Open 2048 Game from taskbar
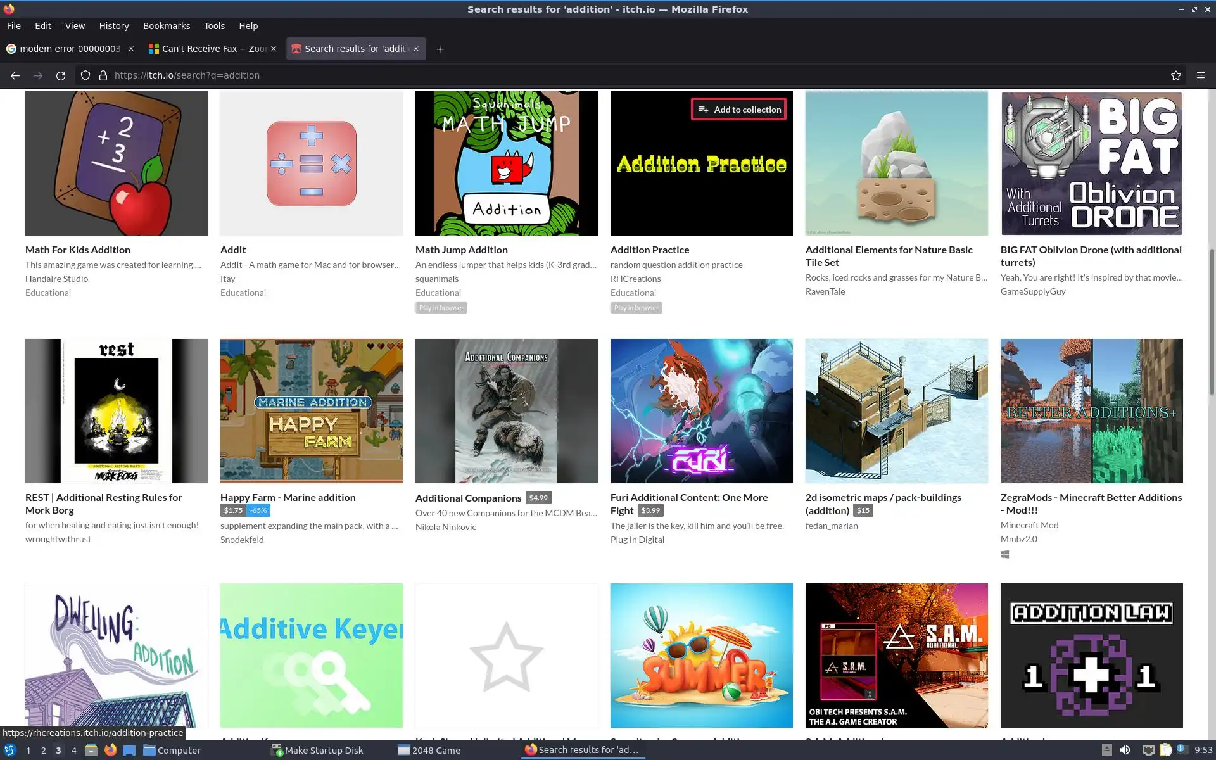 (x=429, y=750)
